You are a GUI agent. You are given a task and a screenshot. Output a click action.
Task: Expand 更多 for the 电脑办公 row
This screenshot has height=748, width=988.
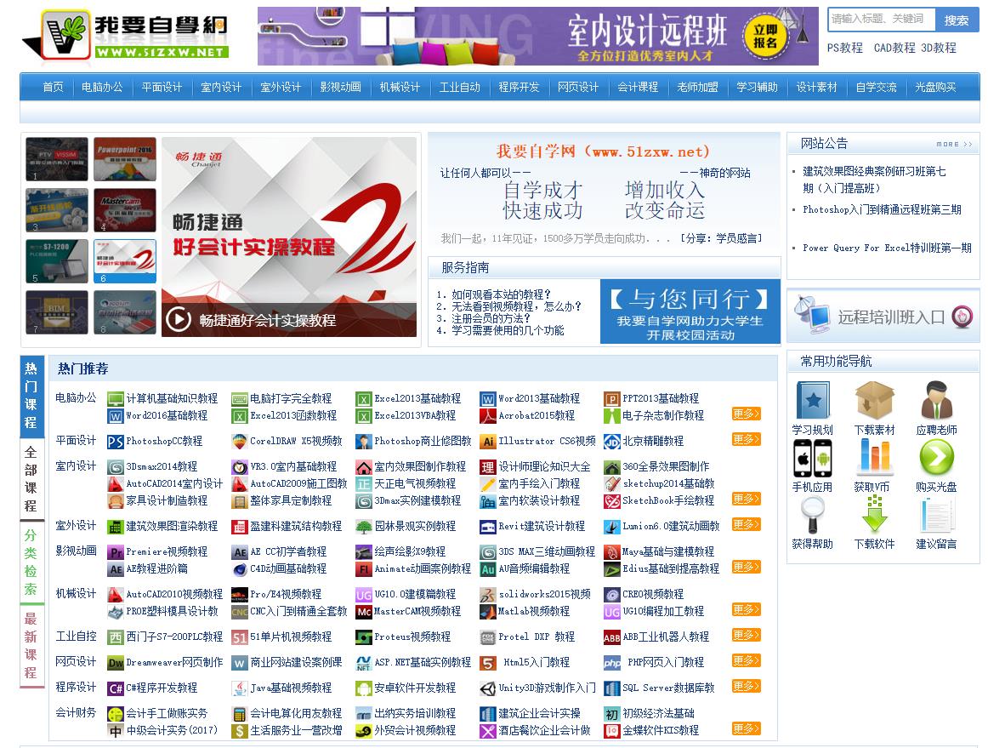pos(746,414)
